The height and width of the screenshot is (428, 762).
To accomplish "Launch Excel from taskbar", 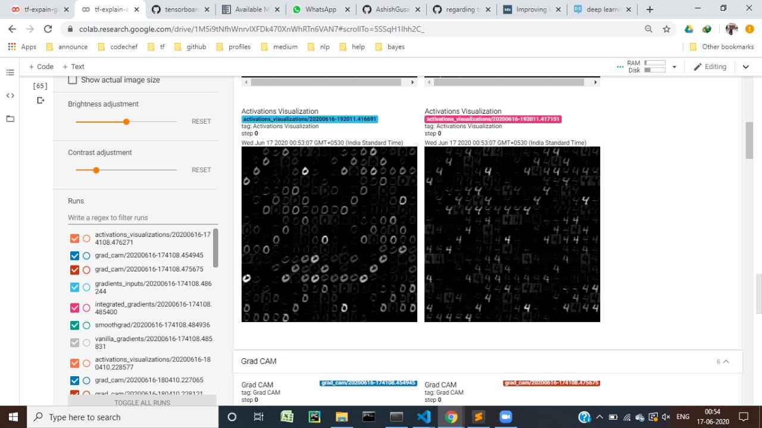I will (x=287, y=417).
